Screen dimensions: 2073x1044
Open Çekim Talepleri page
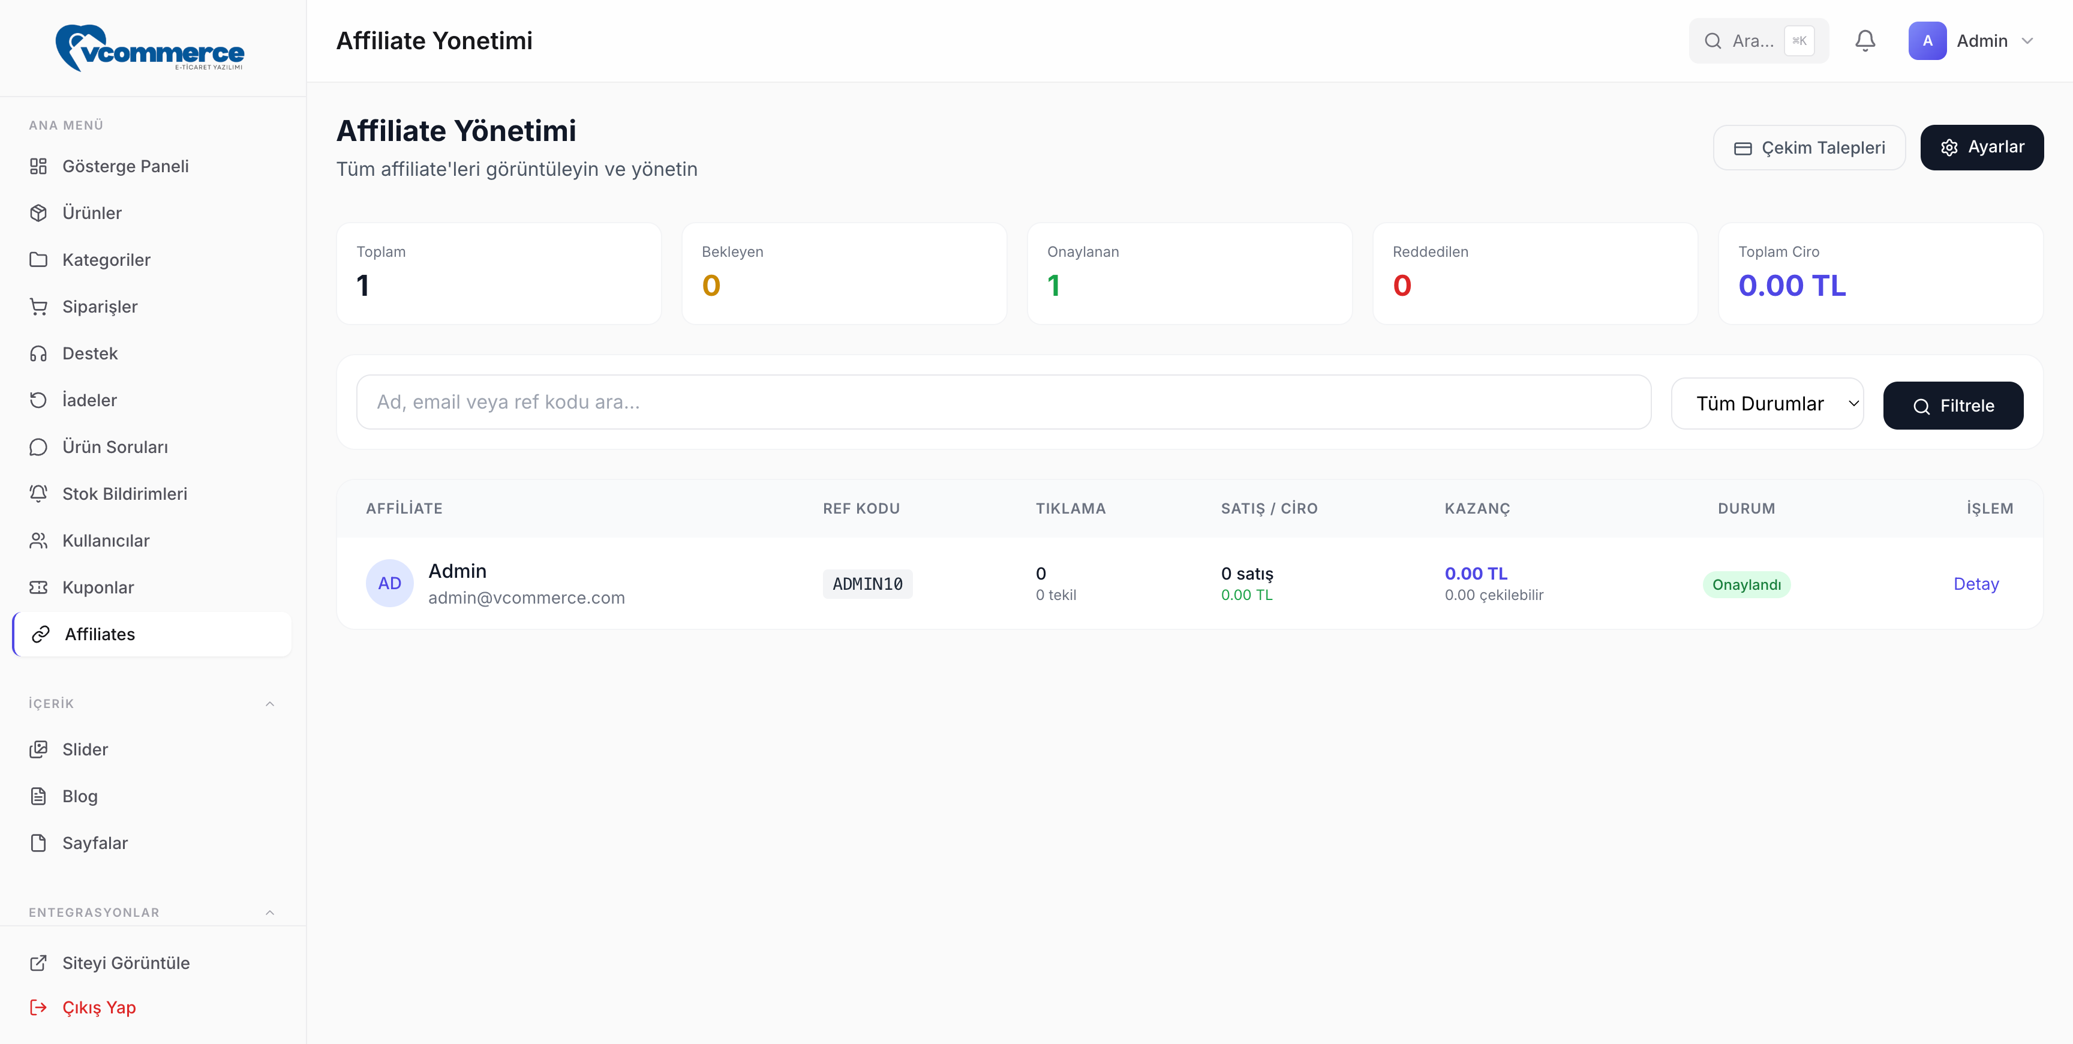click(x=1808, y=148)
